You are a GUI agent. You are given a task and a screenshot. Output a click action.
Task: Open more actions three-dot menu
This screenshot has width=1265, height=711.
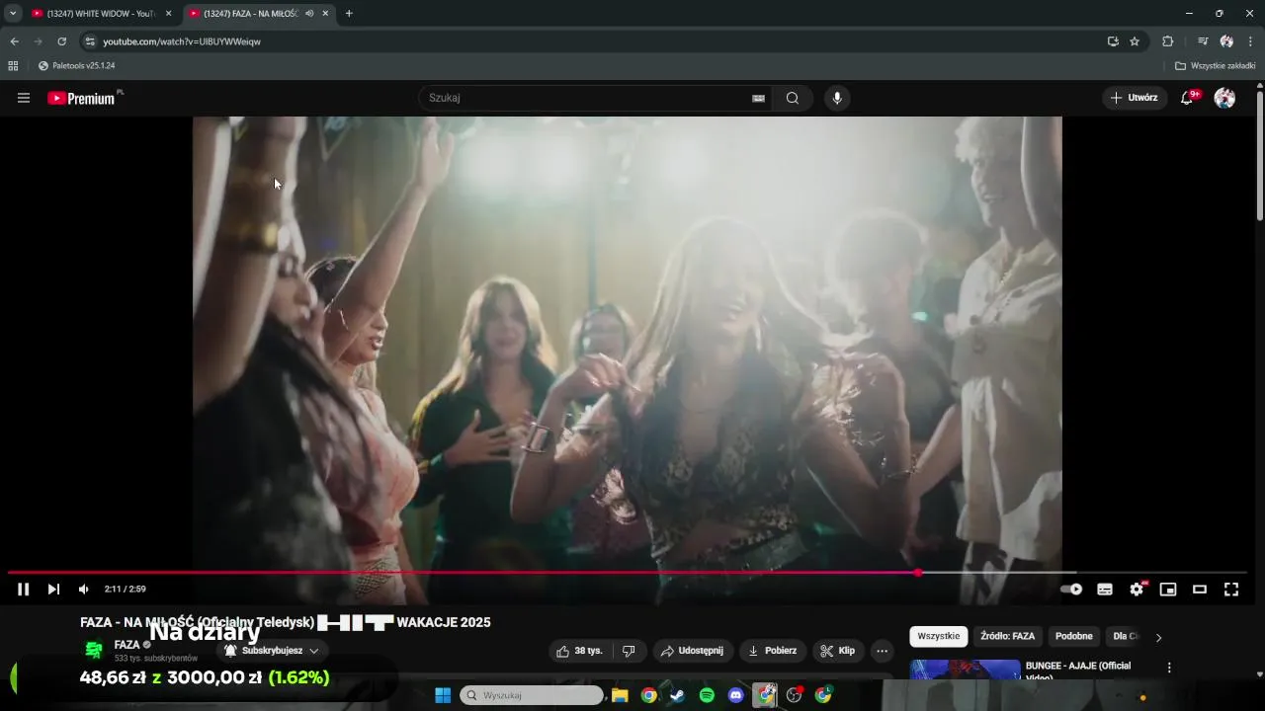click(883, 651)
